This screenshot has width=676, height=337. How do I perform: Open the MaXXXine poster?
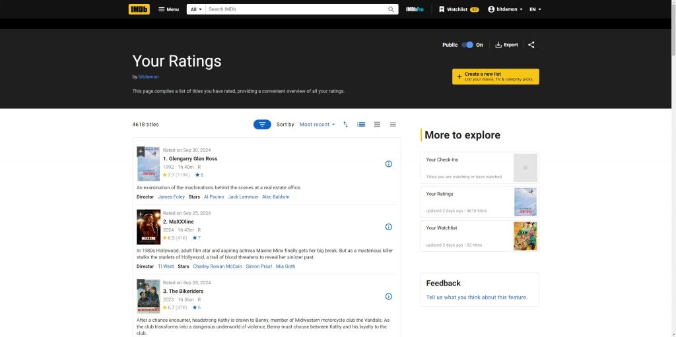click(149, 227)
